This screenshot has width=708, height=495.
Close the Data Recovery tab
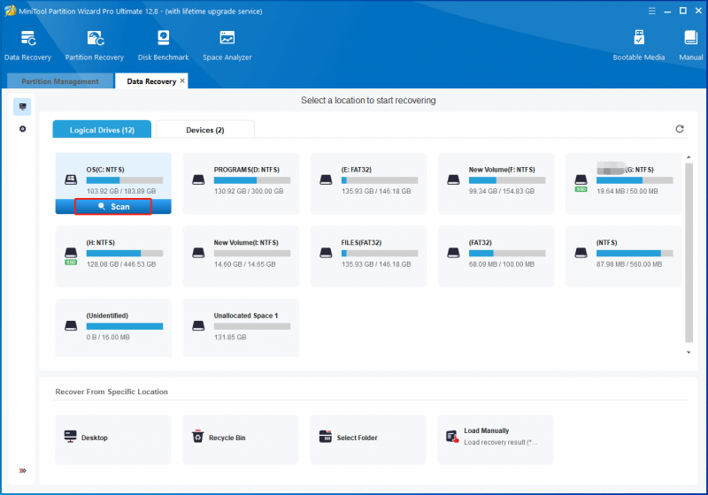pos(182,80)
